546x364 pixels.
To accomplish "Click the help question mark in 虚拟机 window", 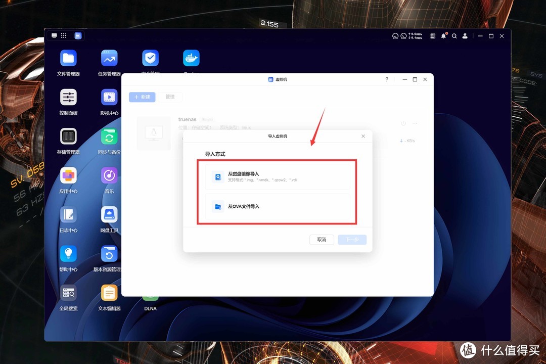I will coord(387,79).
